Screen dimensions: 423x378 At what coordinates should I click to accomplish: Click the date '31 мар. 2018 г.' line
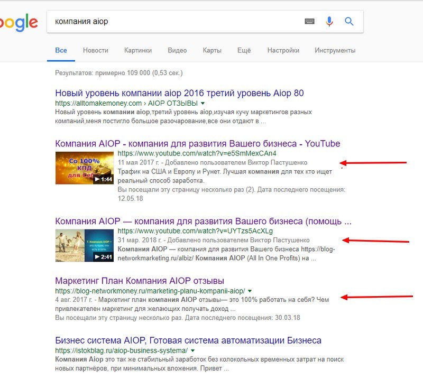pos(214,240)
